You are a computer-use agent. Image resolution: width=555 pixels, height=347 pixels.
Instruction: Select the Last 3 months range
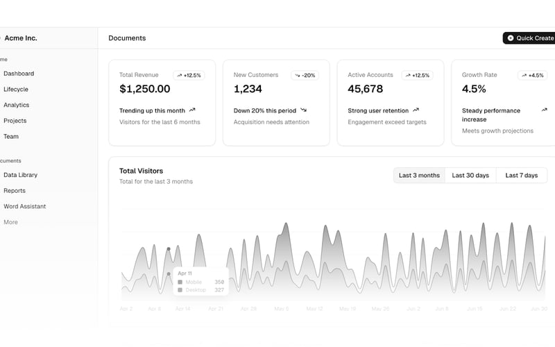pos(419,176)
